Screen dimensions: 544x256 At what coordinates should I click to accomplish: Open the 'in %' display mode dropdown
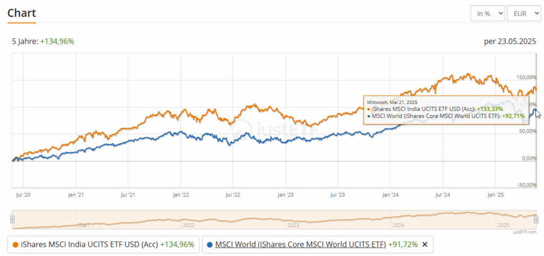(x=488, y=13)
